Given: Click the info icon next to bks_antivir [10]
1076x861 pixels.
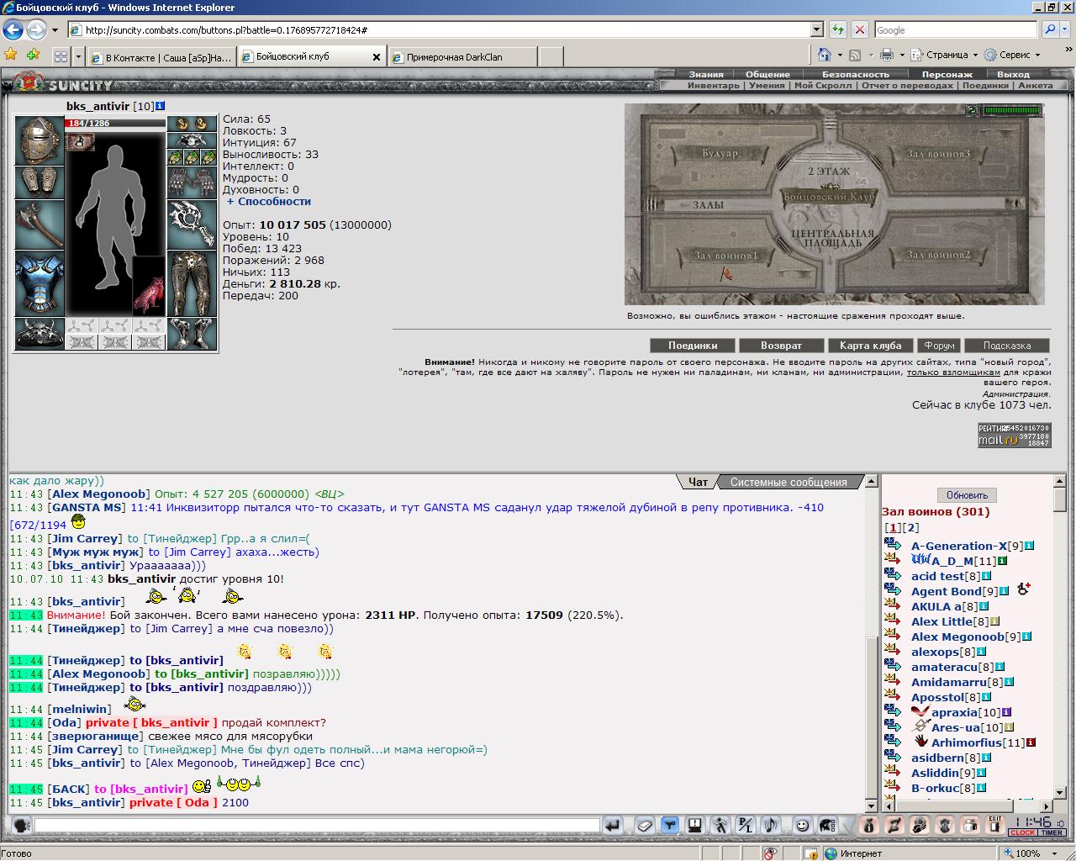Looking at the screenshot, I should coord(161,106).
